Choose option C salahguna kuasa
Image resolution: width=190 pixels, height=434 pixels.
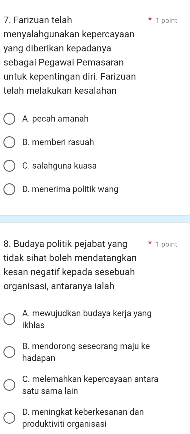coord(9,166)
